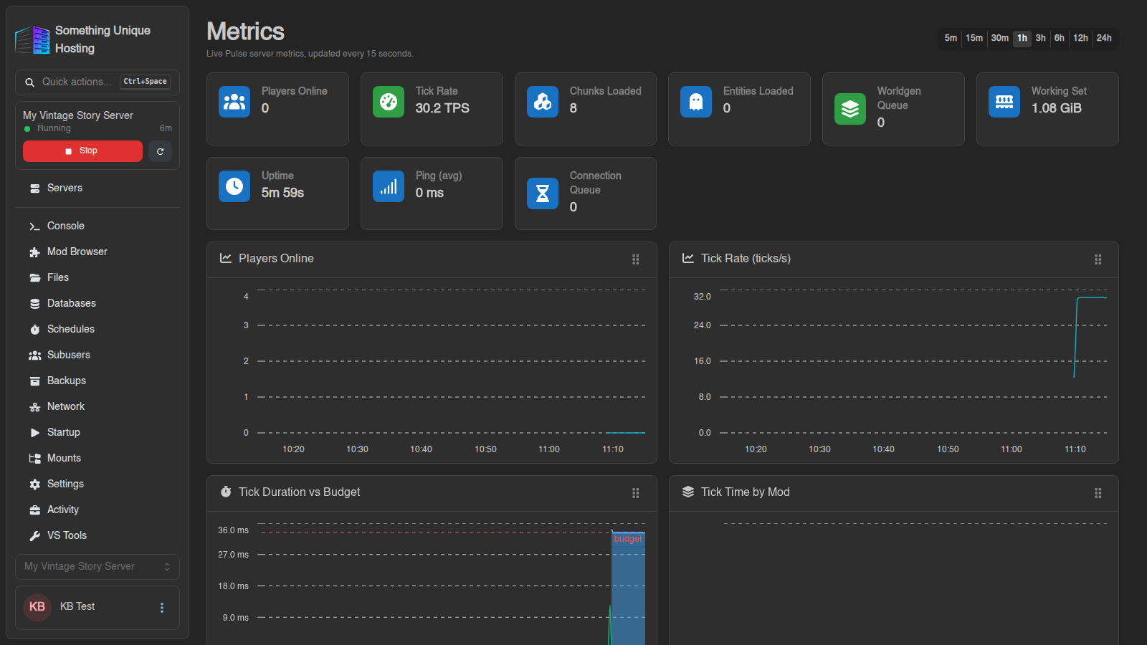Click the Working Set memory icon

tap(1004, 102)
